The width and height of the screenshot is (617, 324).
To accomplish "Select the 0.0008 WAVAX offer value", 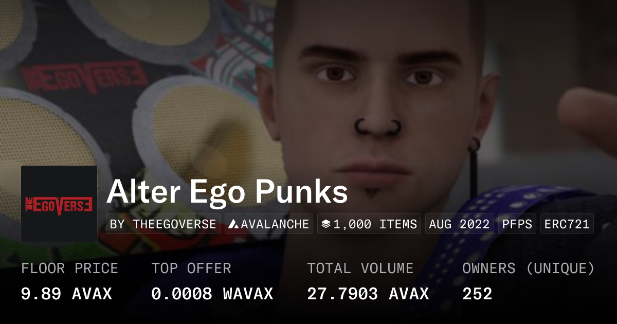I will click(x=212, y=294).
